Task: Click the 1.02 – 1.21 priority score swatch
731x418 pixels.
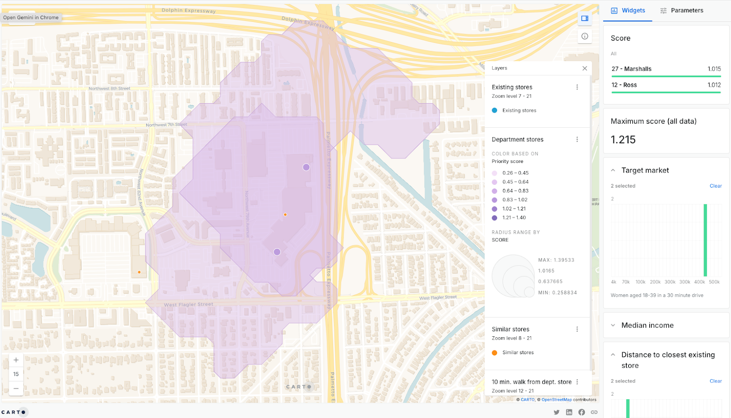Action: click(494, 209)
